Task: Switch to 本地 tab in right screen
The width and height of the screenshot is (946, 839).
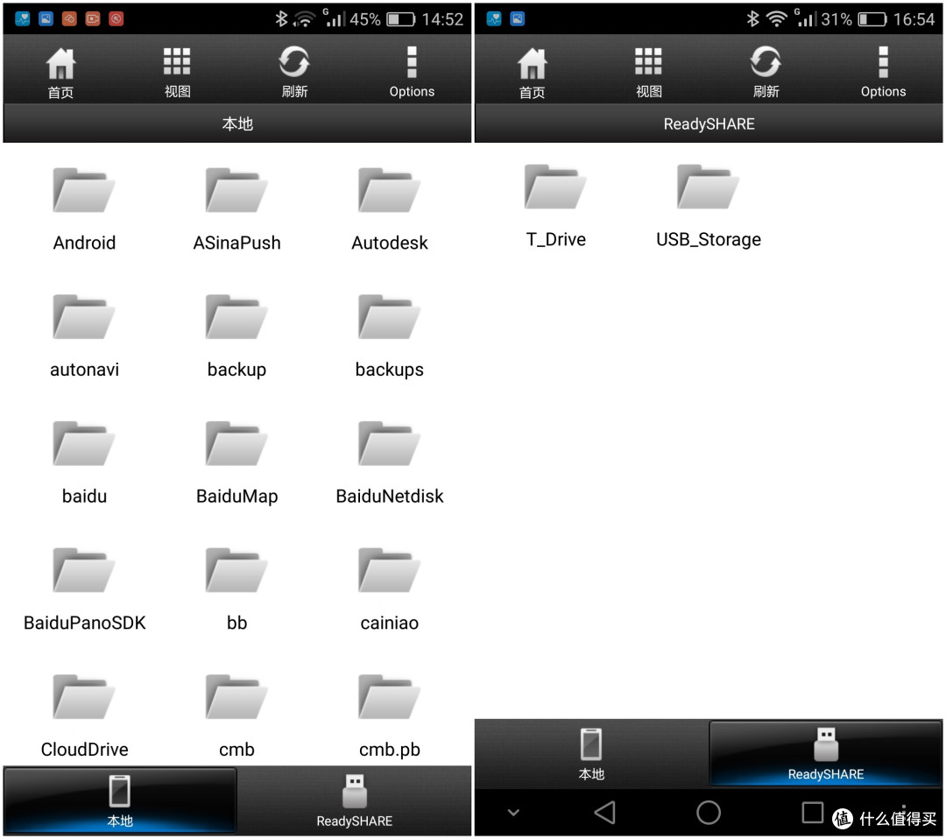Action: [x=591, y=754]
